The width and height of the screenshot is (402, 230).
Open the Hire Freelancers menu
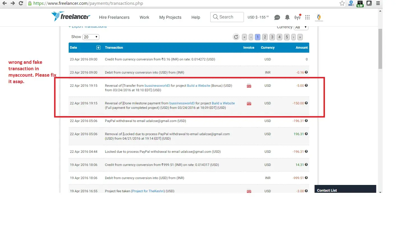(114, 17)
